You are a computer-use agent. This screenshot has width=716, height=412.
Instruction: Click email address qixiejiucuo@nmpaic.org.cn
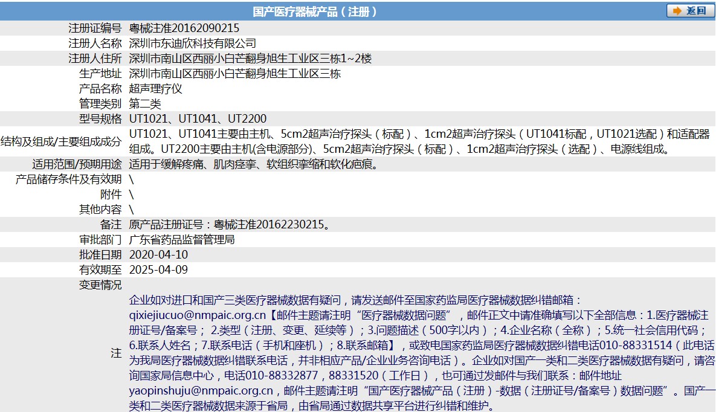pos(197,315)
